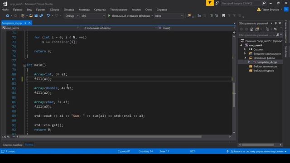The width and height of the screenshot is (290, 163).
Task: Open the 120 % zoom level dropdown
Action: 14,137
